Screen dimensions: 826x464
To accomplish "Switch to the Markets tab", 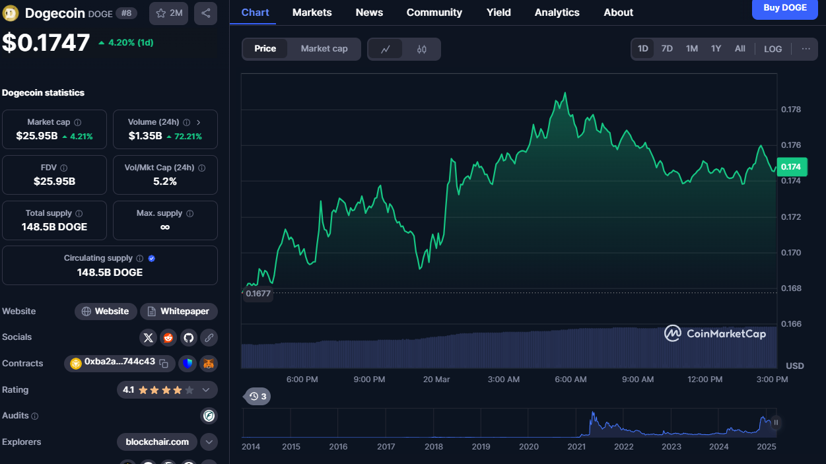I will (x=312, y=13).
